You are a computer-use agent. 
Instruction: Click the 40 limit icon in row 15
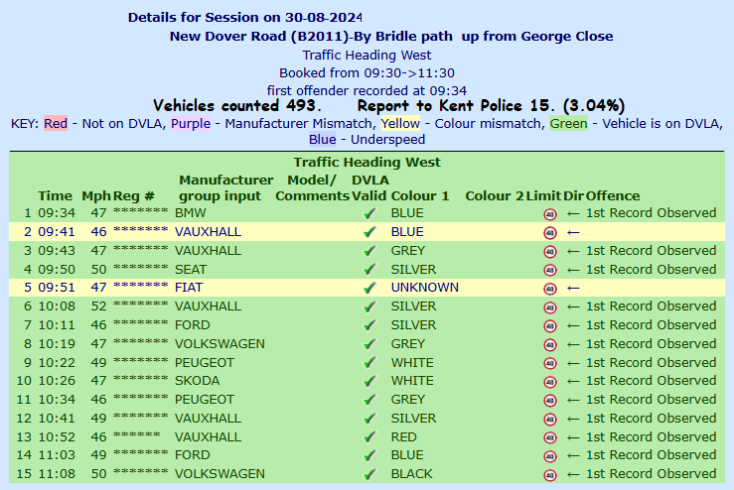550,475
